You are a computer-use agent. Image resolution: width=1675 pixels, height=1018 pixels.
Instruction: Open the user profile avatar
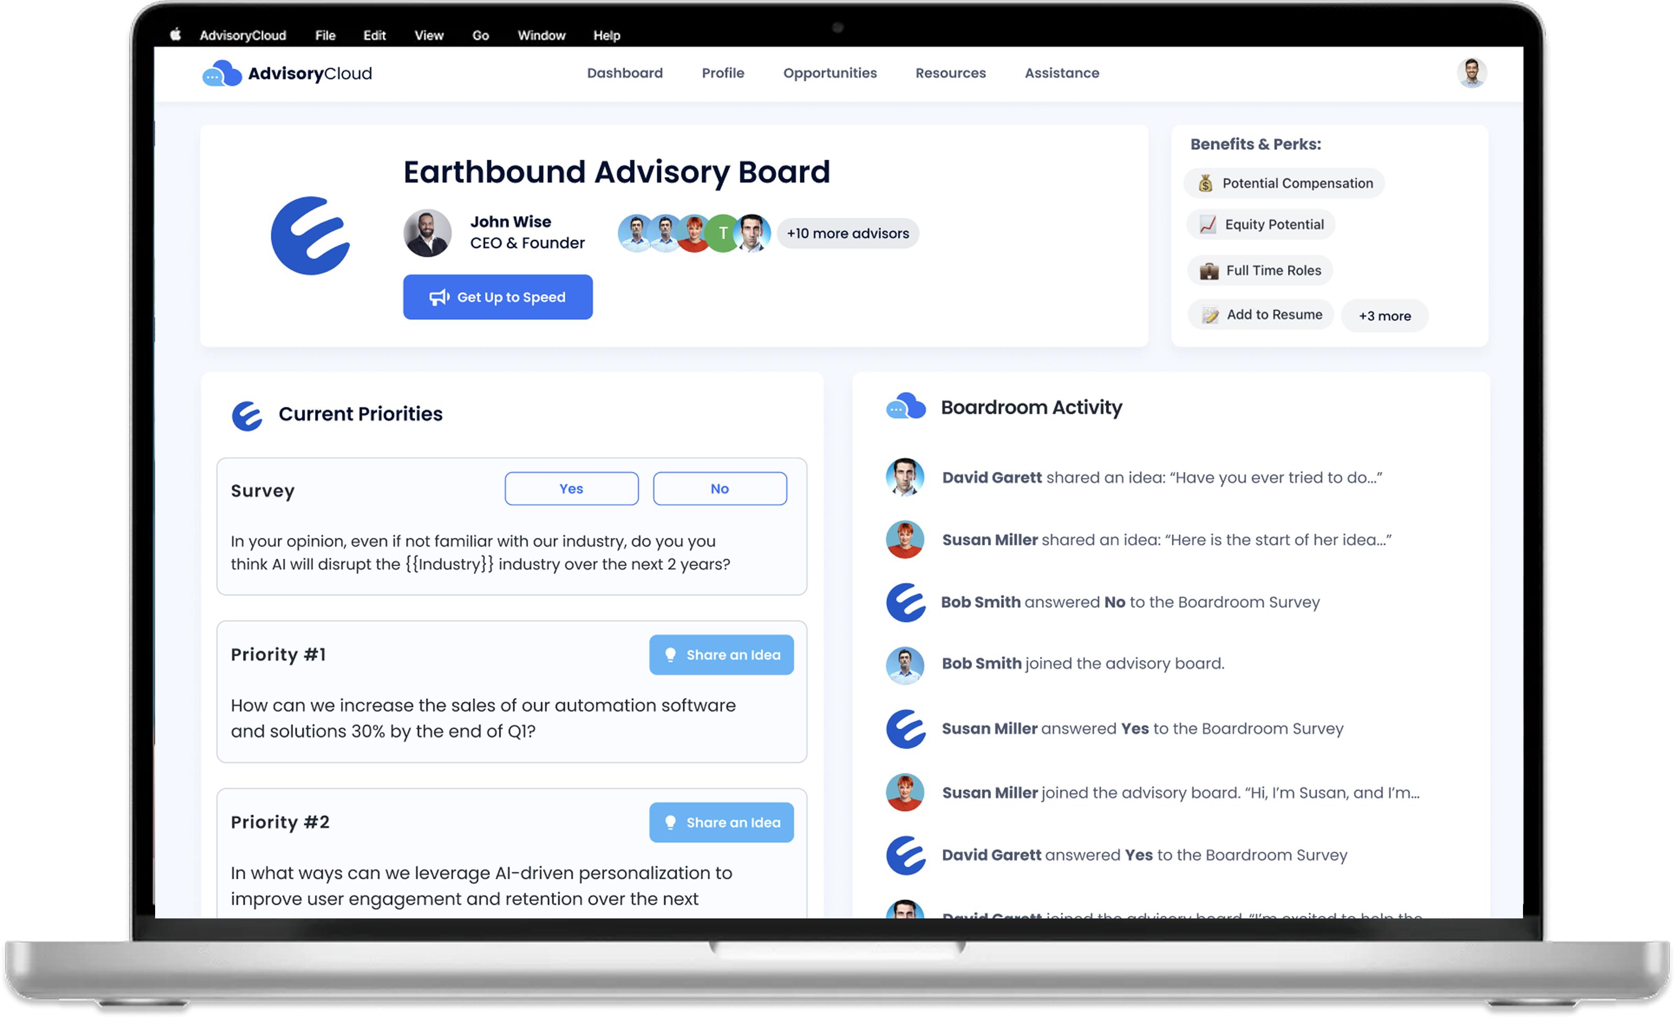coord(1471,73)
